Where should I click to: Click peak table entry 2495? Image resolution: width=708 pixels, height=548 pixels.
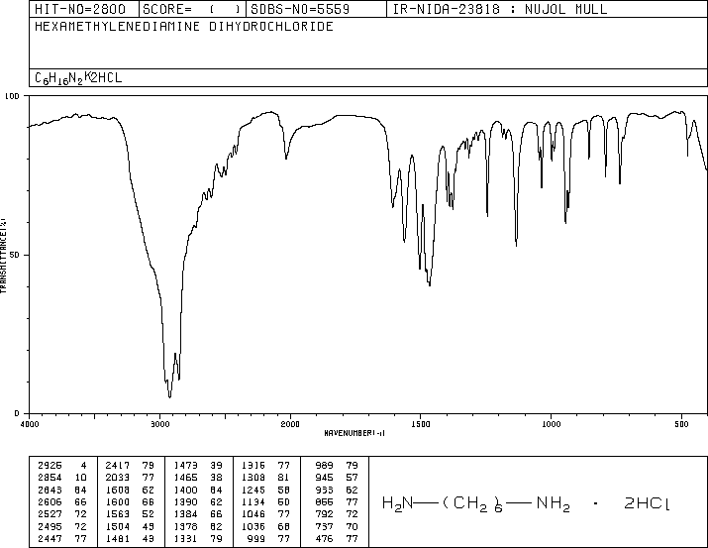click(x=50, y=527)
